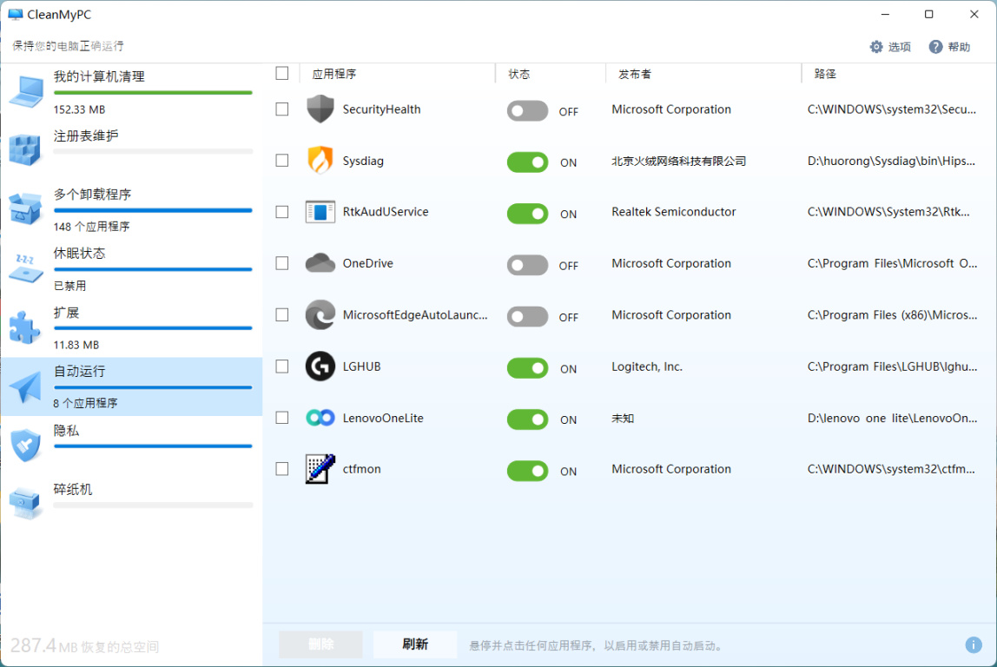997x667 pixels.
Task: Open 我的计算机清理 section
Action: pos(131,92)
